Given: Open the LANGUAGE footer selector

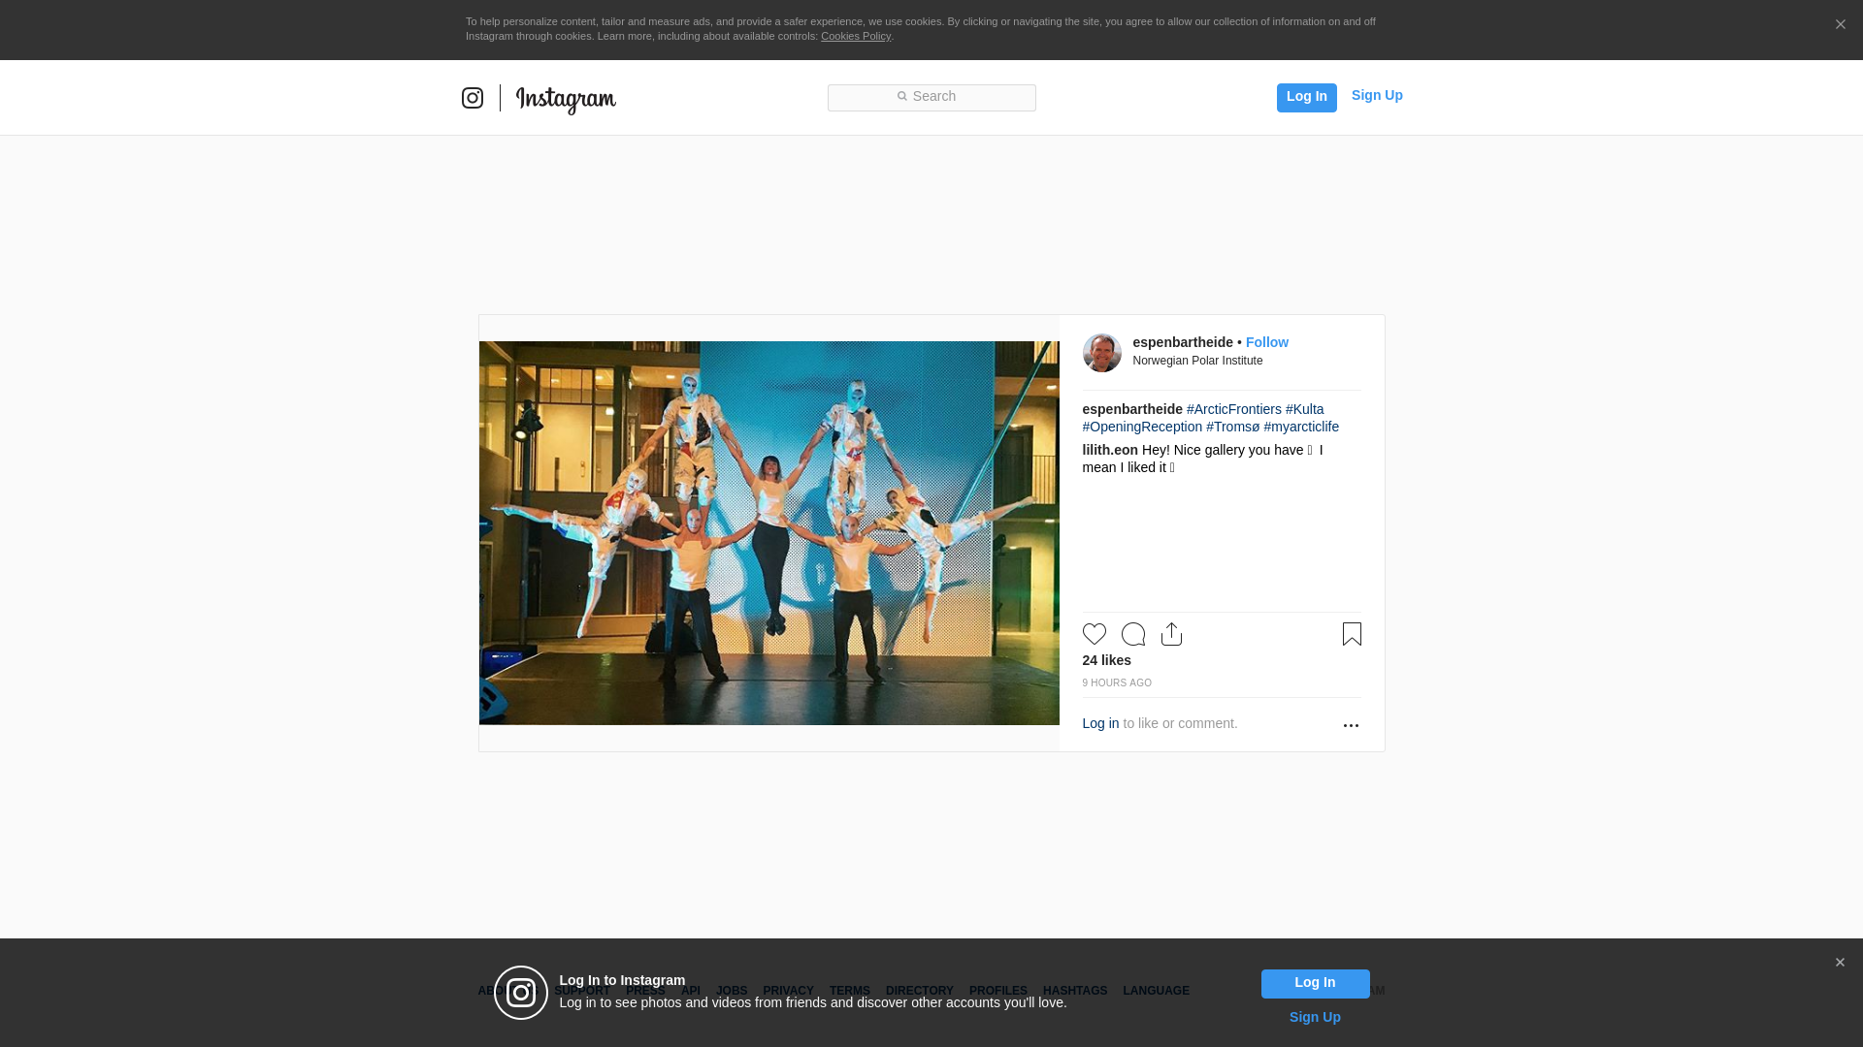Looking at the screenshot, I should click(x=1156, y=991).
